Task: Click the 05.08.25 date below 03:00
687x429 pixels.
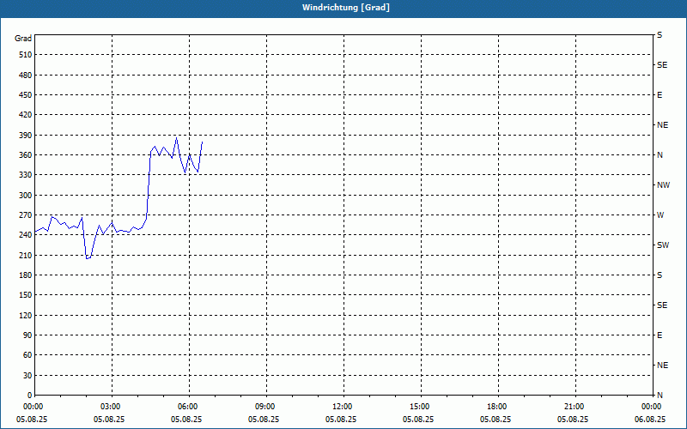Action: [x=109, y=420]
